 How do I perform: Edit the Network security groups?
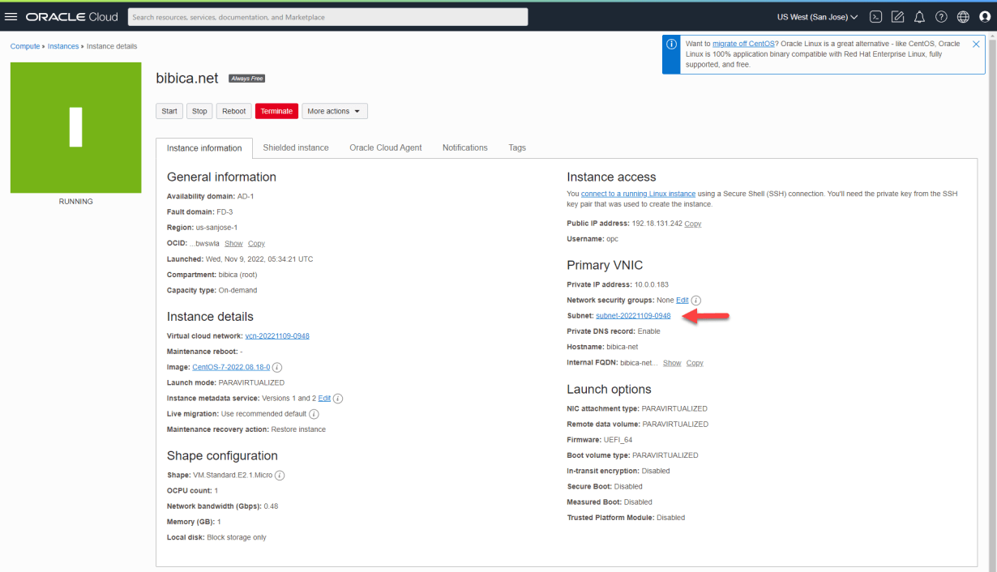(682, 301)
